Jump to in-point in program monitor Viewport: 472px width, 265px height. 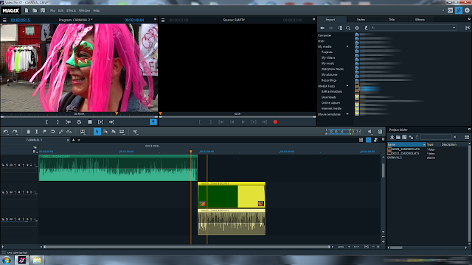[69, 122]
